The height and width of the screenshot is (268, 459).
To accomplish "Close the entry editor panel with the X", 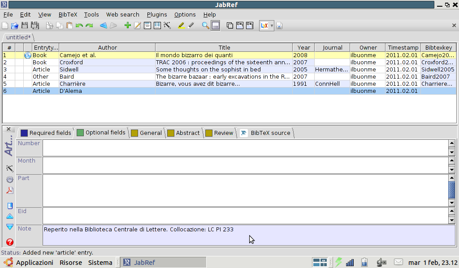I will 9,129.
